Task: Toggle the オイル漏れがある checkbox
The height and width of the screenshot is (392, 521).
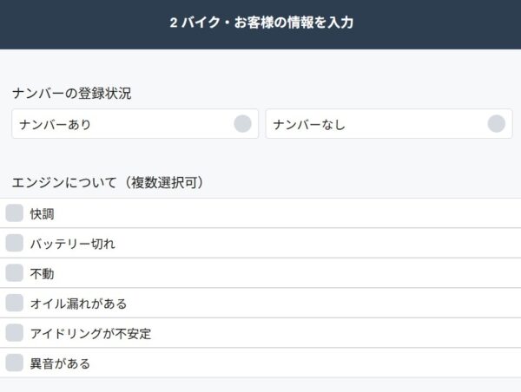Action: point(15,304)
